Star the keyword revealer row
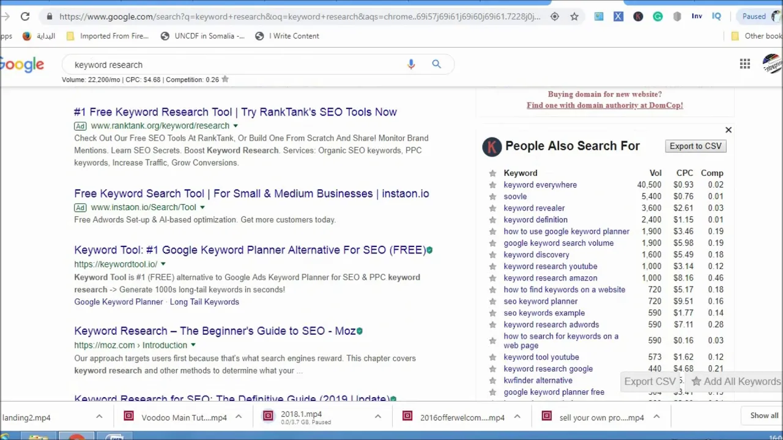 point(492,208)
